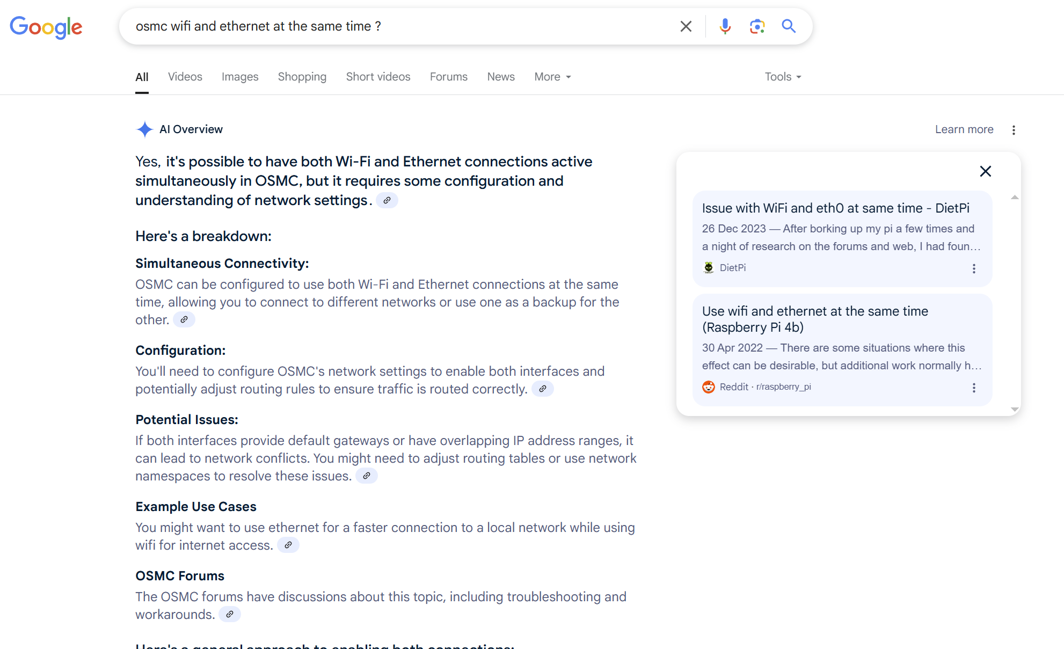Expand the More search filters dropdown
This screenshot has height=649, width=1064.
pyautogui.click(x=552, y=77)
